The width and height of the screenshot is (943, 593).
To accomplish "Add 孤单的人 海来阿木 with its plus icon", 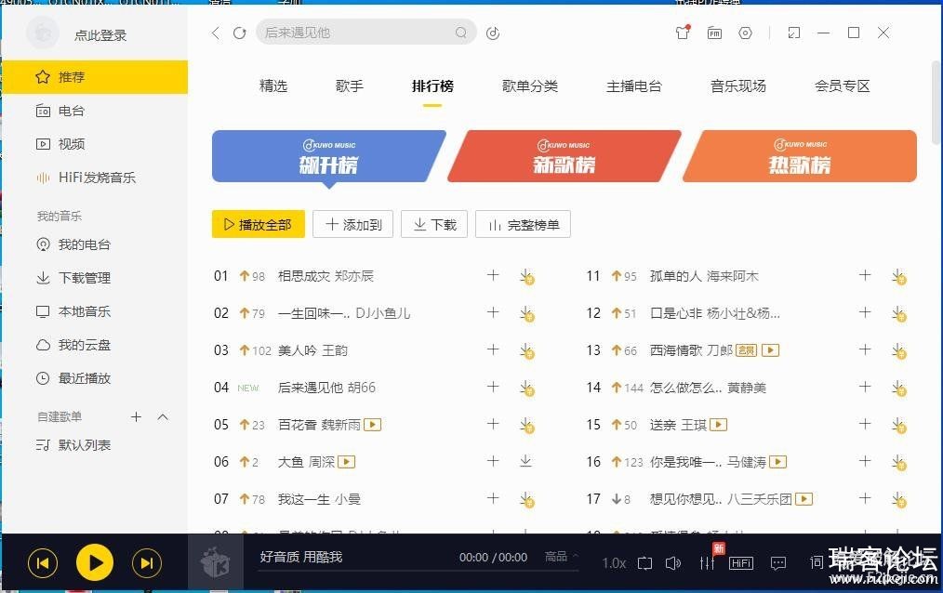I will pos(865,275).
